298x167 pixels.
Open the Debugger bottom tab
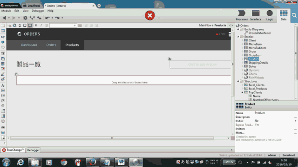click(x=33, y=150)
